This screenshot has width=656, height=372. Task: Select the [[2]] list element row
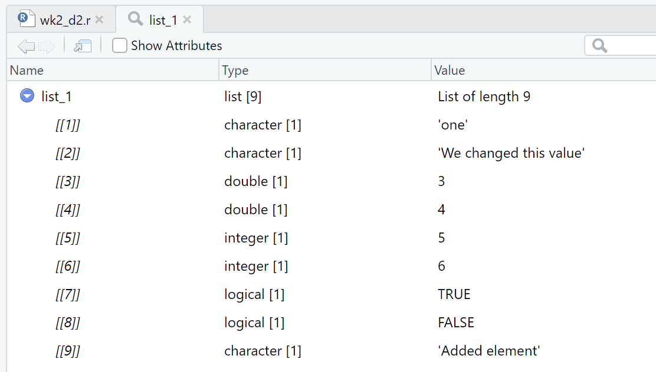(67, 153)
